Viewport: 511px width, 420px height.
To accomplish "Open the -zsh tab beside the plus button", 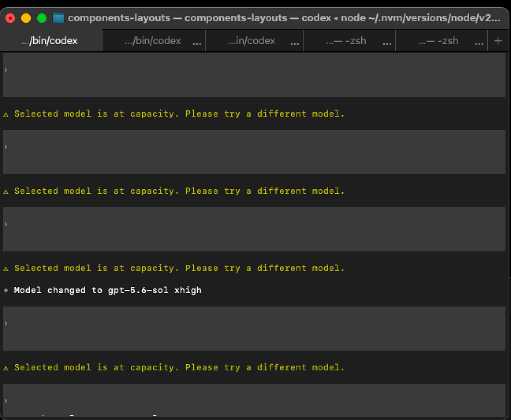I will [441, 41].
